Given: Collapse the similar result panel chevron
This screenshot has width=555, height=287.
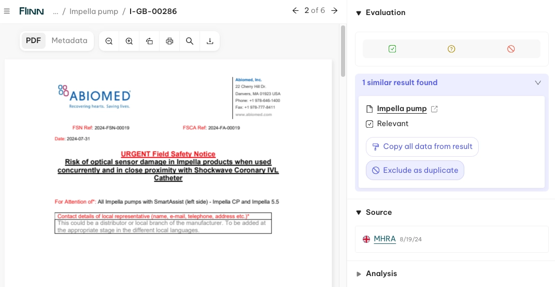Looking at the screenshot, I should pyautogui.click(x=538, y=83).
